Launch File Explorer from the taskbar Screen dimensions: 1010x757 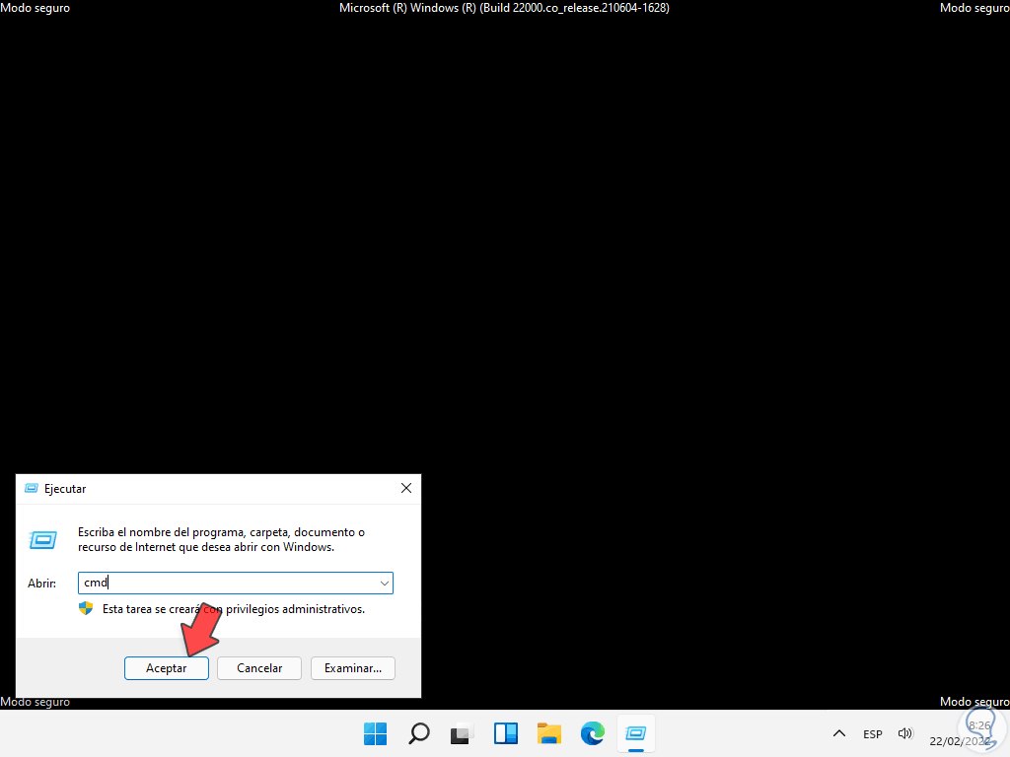(x=548, y=733)
